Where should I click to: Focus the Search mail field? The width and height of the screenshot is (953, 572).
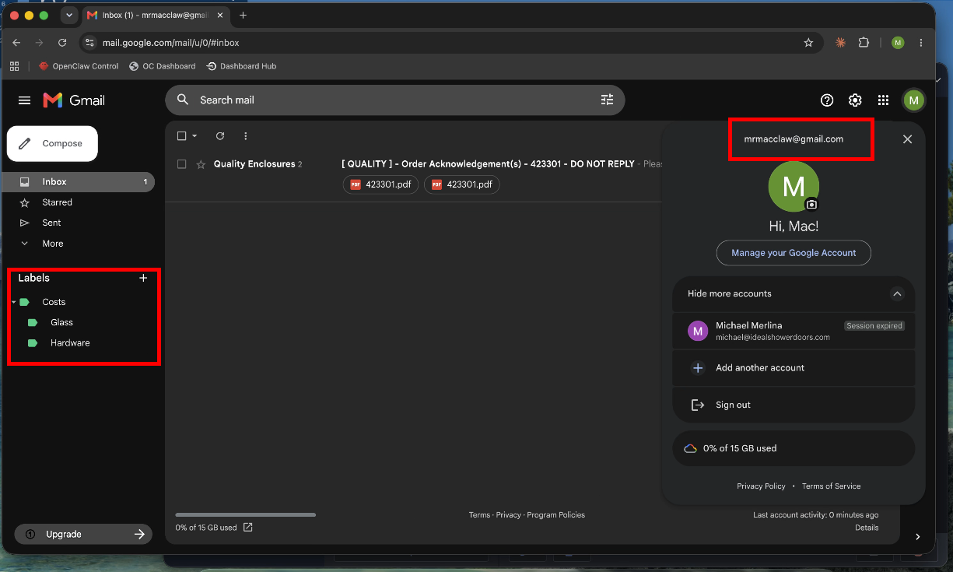click(x=395, y=100)
